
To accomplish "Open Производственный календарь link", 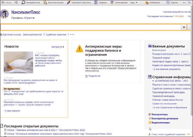I will coord(169,92).
